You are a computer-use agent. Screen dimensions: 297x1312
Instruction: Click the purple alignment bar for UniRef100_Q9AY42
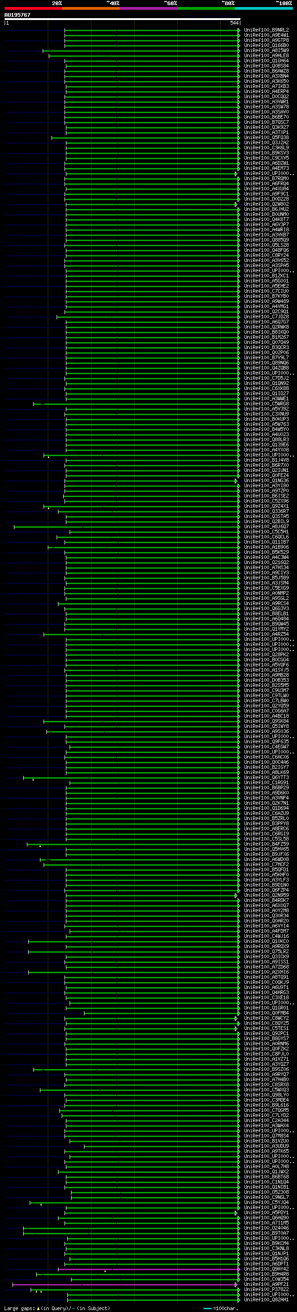click(148, 1269)
